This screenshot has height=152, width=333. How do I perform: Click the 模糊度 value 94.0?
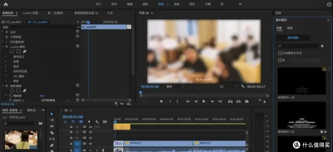[x=42, y=96]
